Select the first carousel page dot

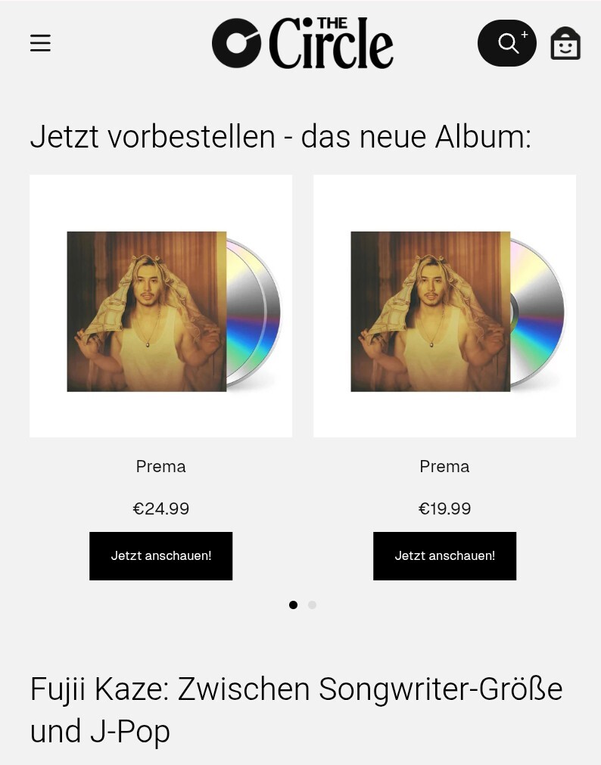point(293,605)
